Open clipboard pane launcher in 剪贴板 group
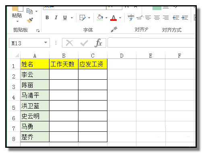 pos(38,31)
